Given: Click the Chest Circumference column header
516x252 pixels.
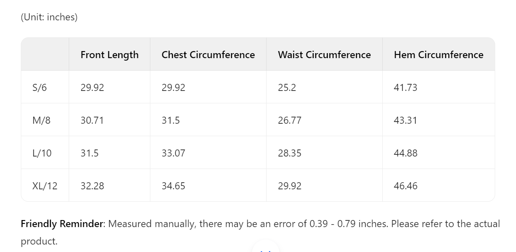Looking at the screenshot, I should coord(208,55).
